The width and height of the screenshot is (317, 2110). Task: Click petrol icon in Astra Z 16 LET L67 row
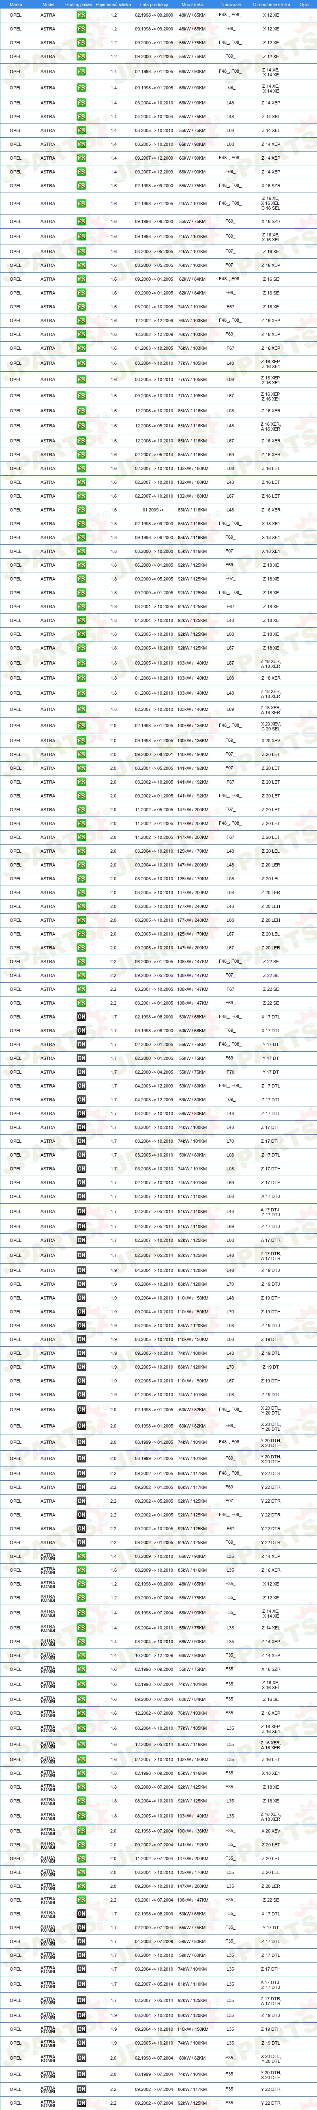coord(81,496)
